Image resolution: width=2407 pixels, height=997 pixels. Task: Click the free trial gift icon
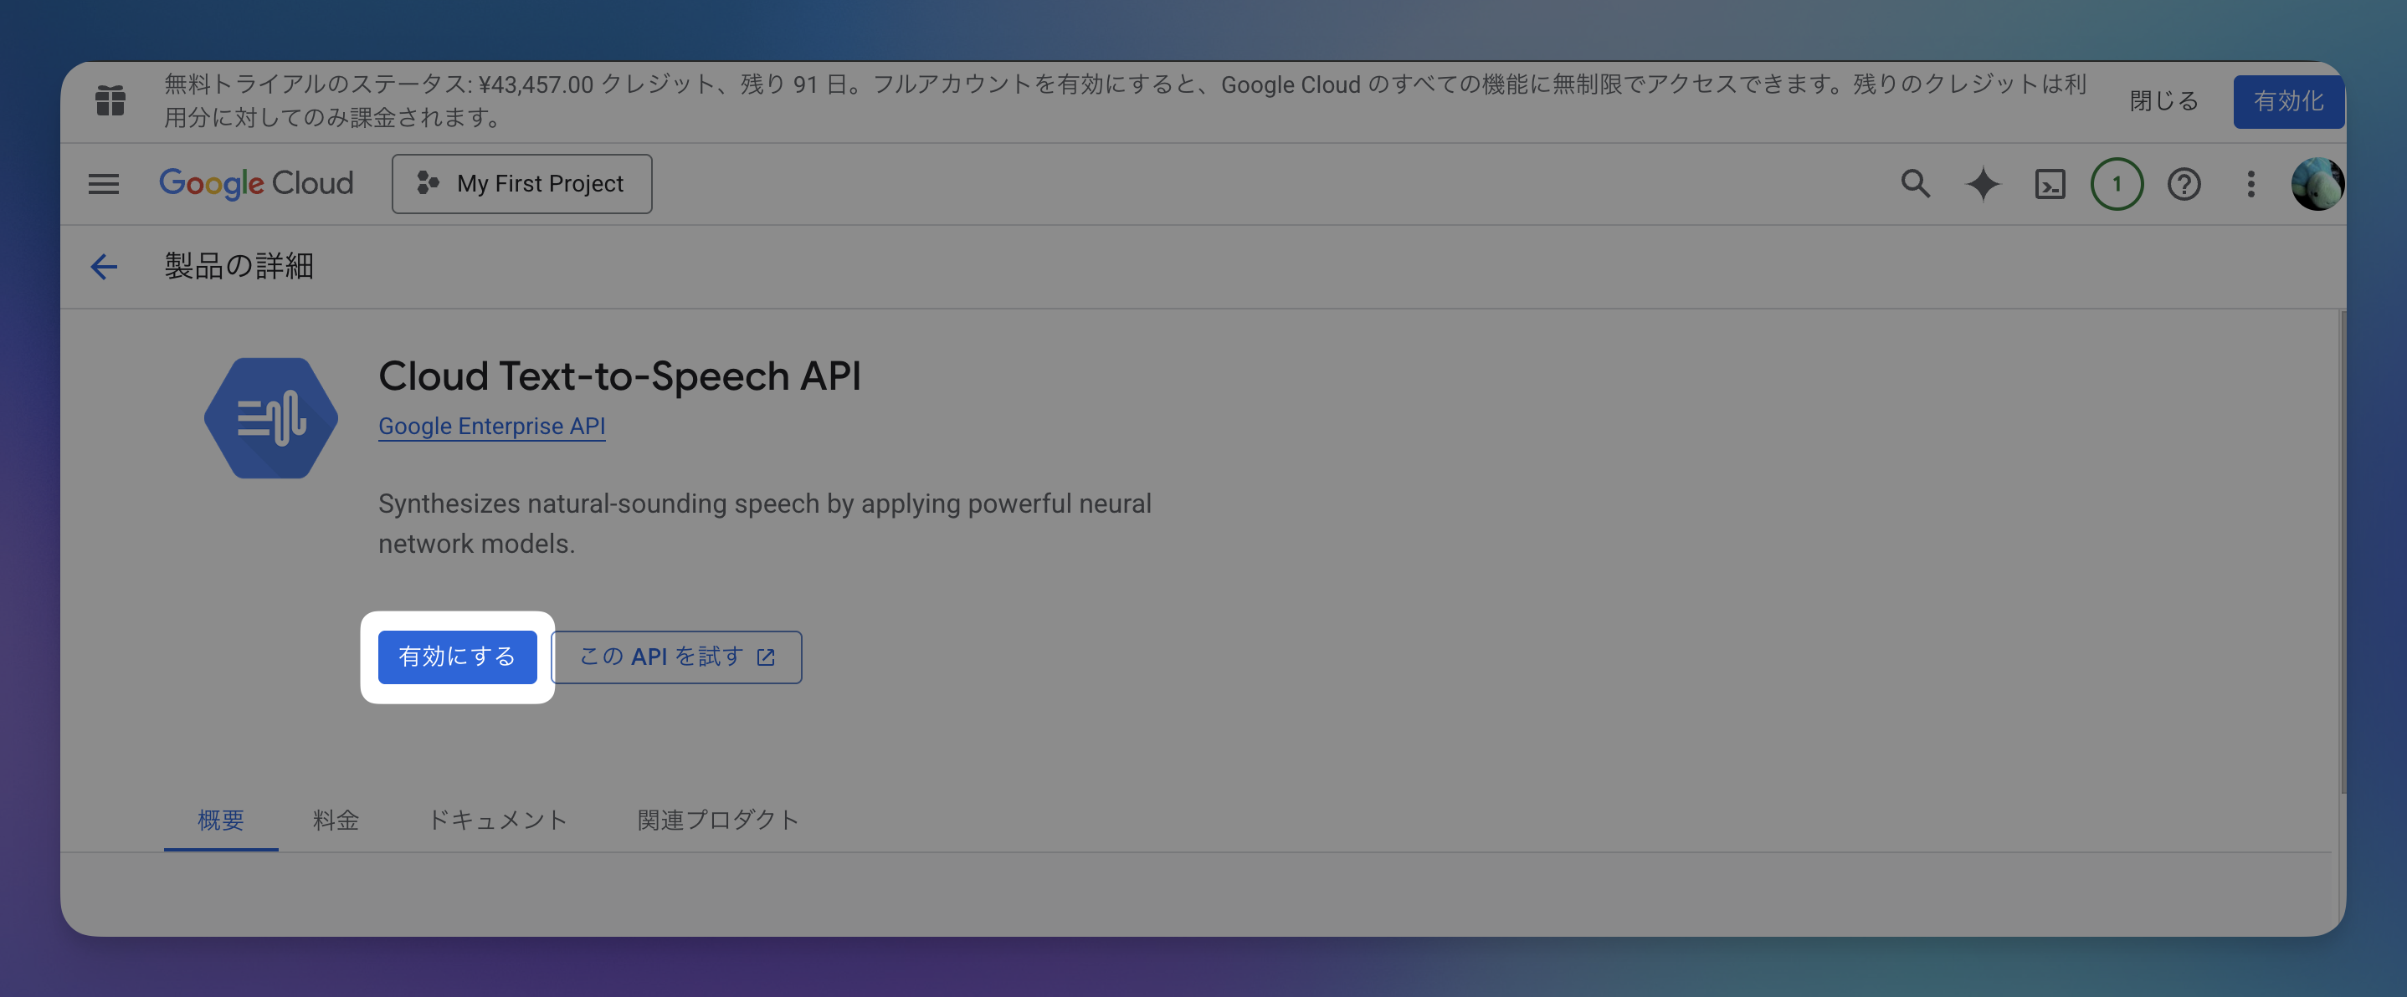pyautogui.click(x=110, y=100)
